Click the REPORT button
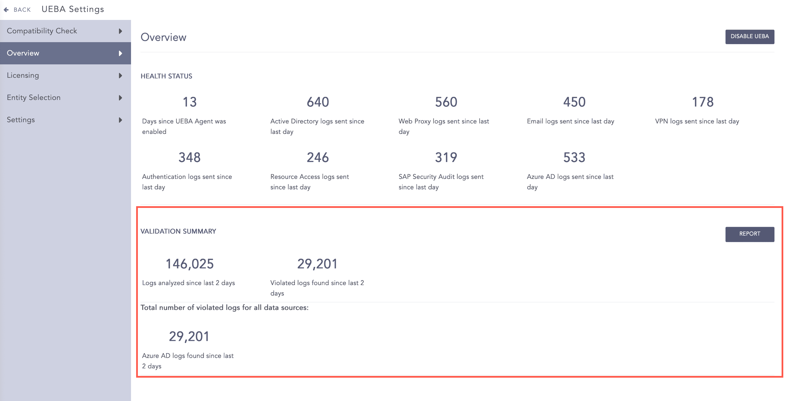 [x=749, y=234]
